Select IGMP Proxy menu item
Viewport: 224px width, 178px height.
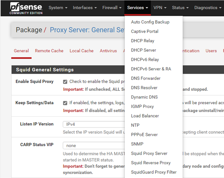coord(142,106)
